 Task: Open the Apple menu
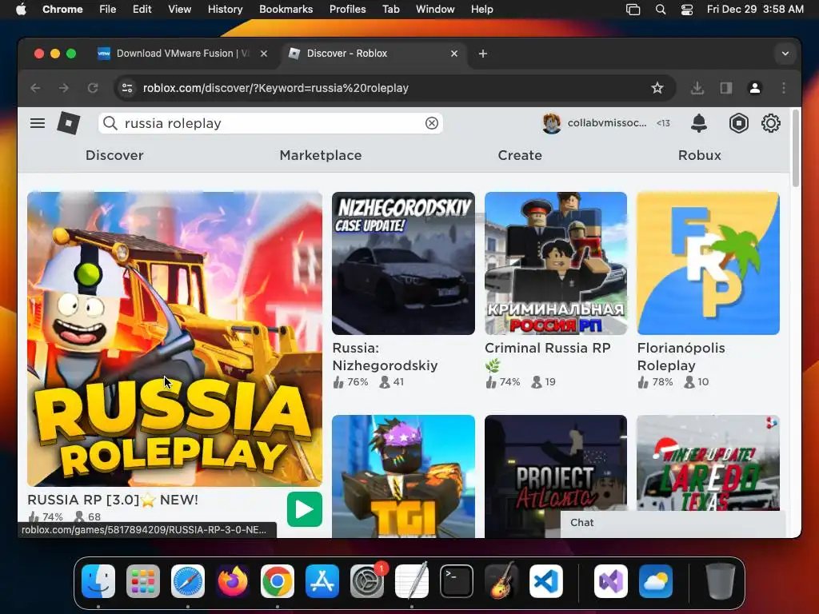pos(21,10)
